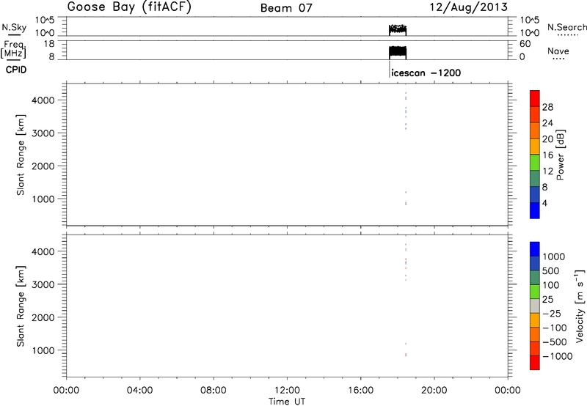Click the yellow-orange 16–20 dB Power colorbar segment

click(535, 146)
